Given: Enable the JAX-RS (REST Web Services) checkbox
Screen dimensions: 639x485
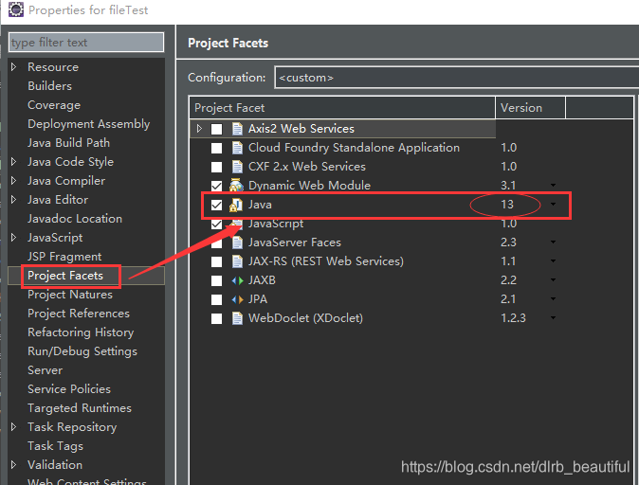Looking at the screenshot, I should [x=216, y=261].
